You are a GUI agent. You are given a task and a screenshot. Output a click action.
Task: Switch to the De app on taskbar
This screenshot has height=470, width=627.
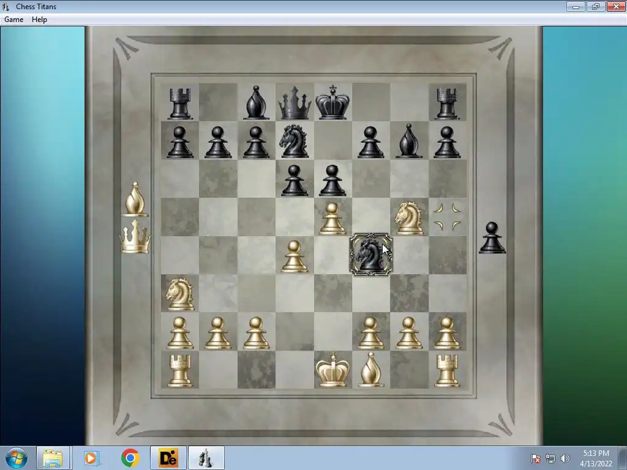coord(168,458)
